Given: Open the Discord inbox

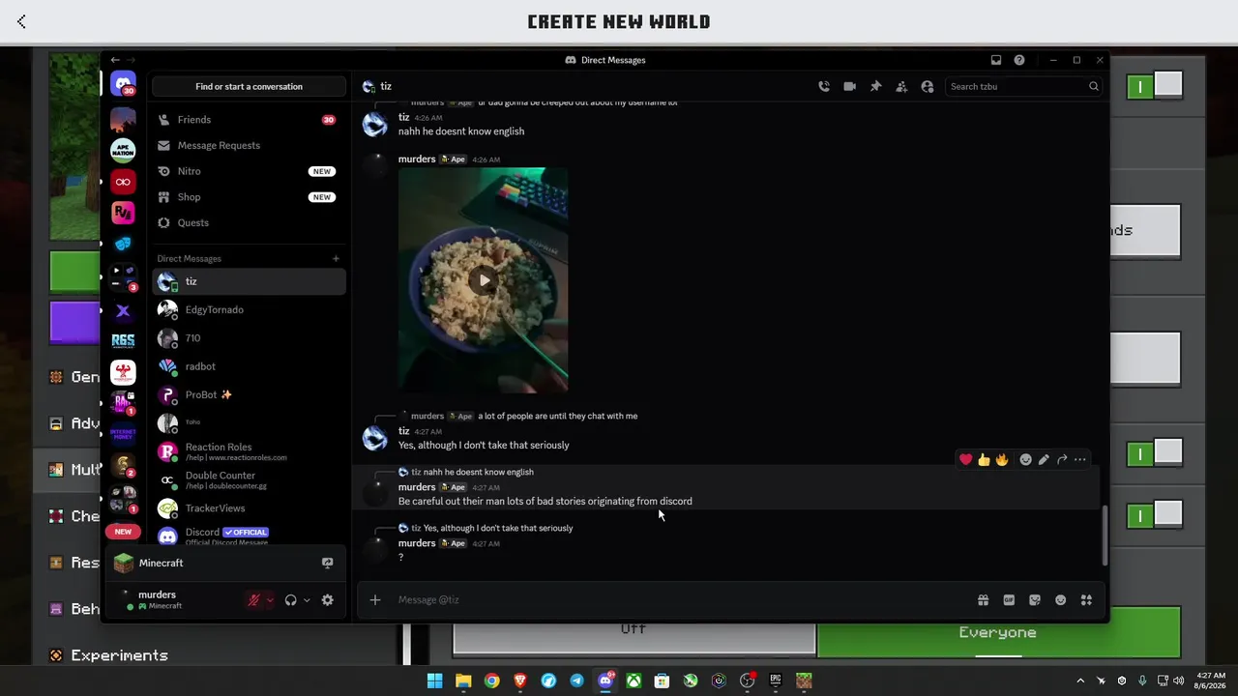Looking at the screenshot, I should coord(996,60).
